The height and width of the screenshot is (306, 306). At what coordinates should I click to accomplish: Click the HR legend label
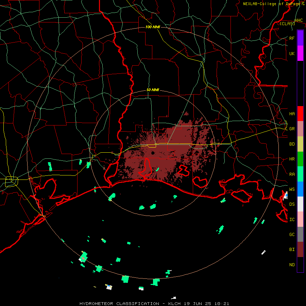(292, 159)
